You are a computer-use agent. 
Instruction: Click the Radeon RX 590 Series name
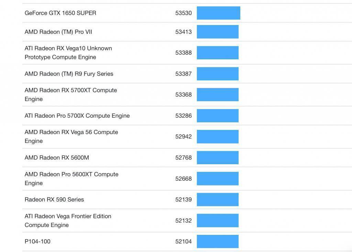[54, 200]
